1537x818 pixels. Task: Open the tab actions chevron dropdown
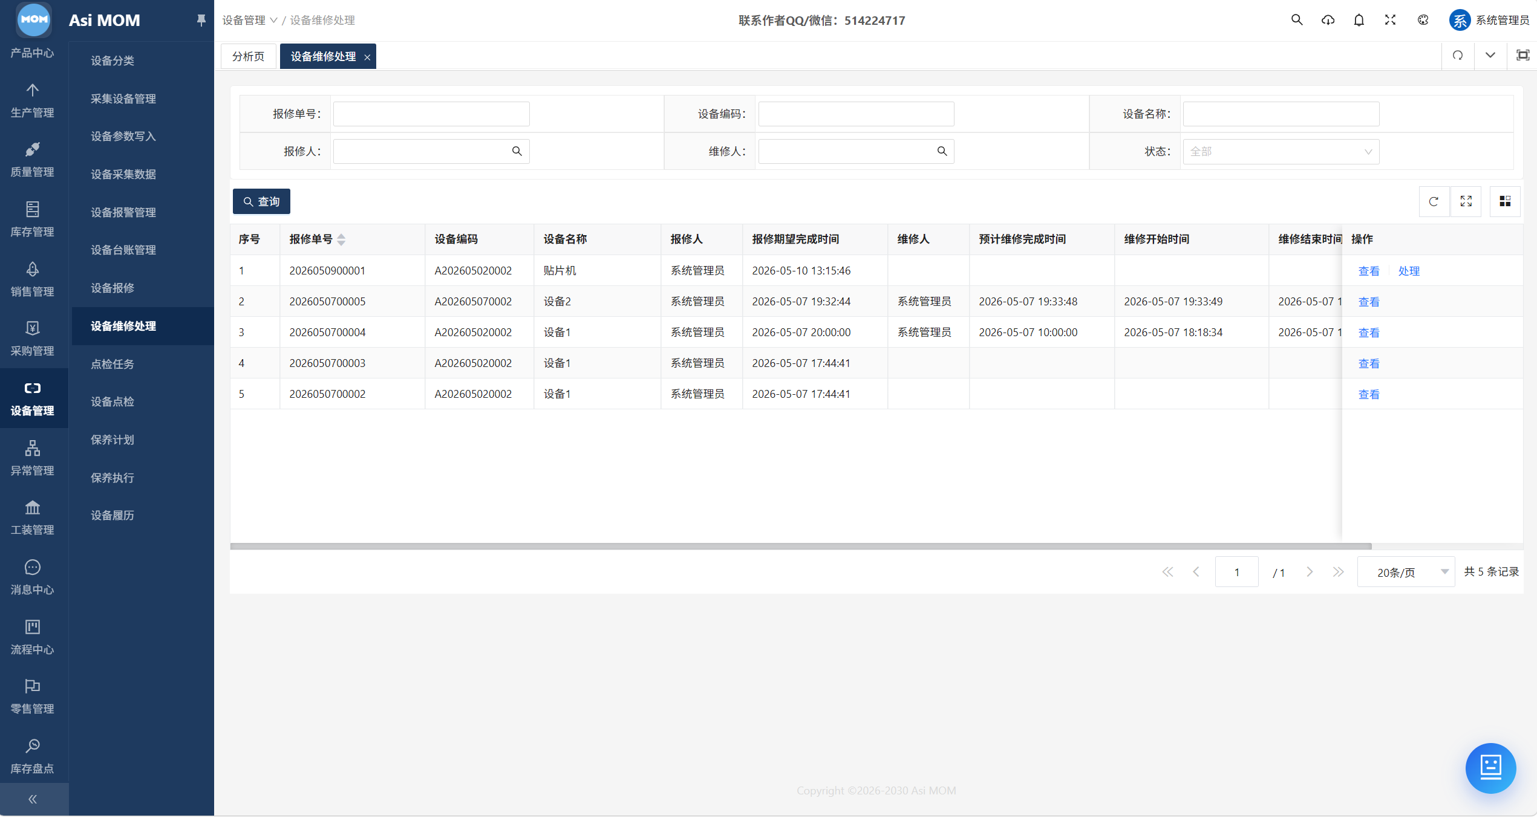(x=1490, y=56)
